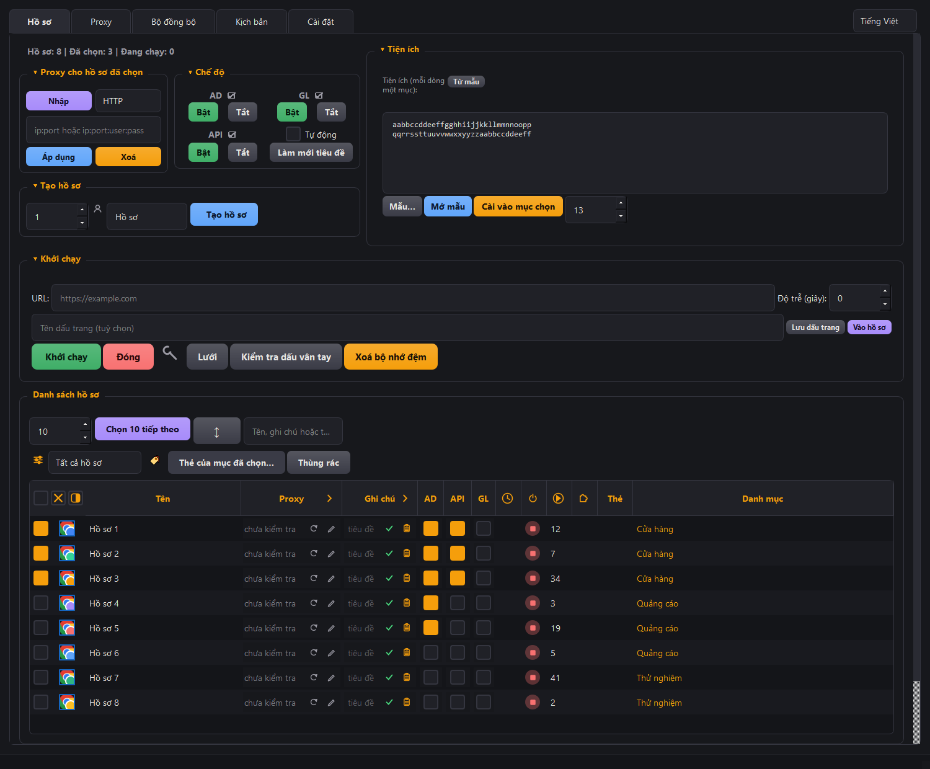Open the Bộ đồng bộ tab
This screenshot has height=769, width=930.
(x=174, y=22)
